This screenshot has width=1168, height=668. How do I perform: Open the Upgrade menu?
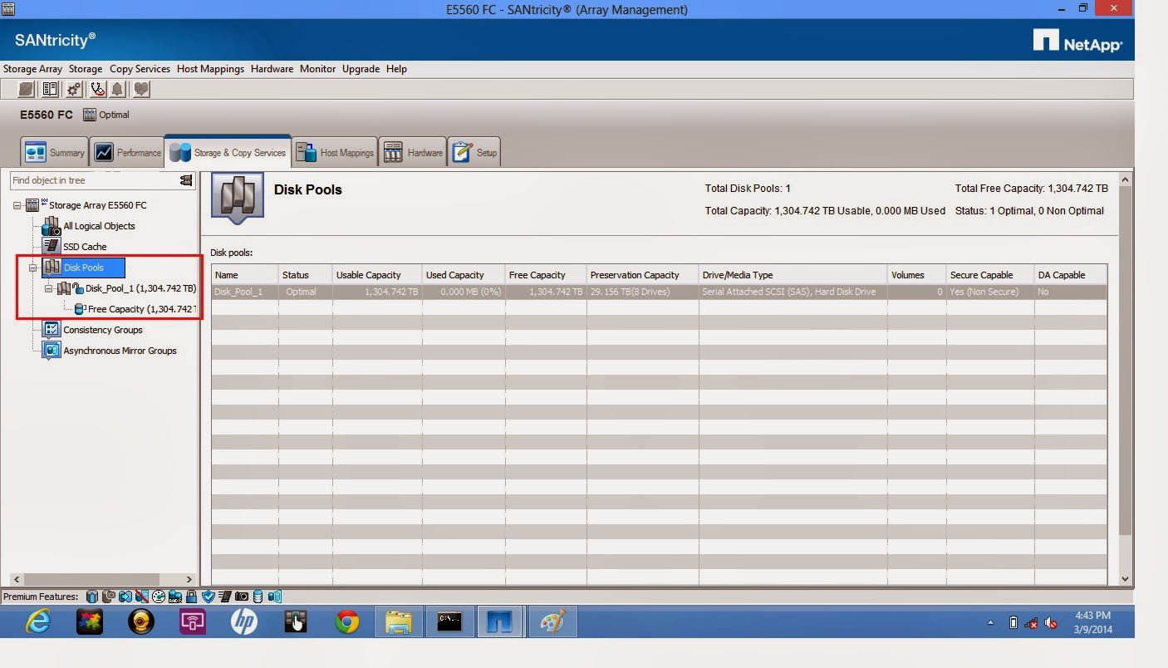[x=361, y=69]
